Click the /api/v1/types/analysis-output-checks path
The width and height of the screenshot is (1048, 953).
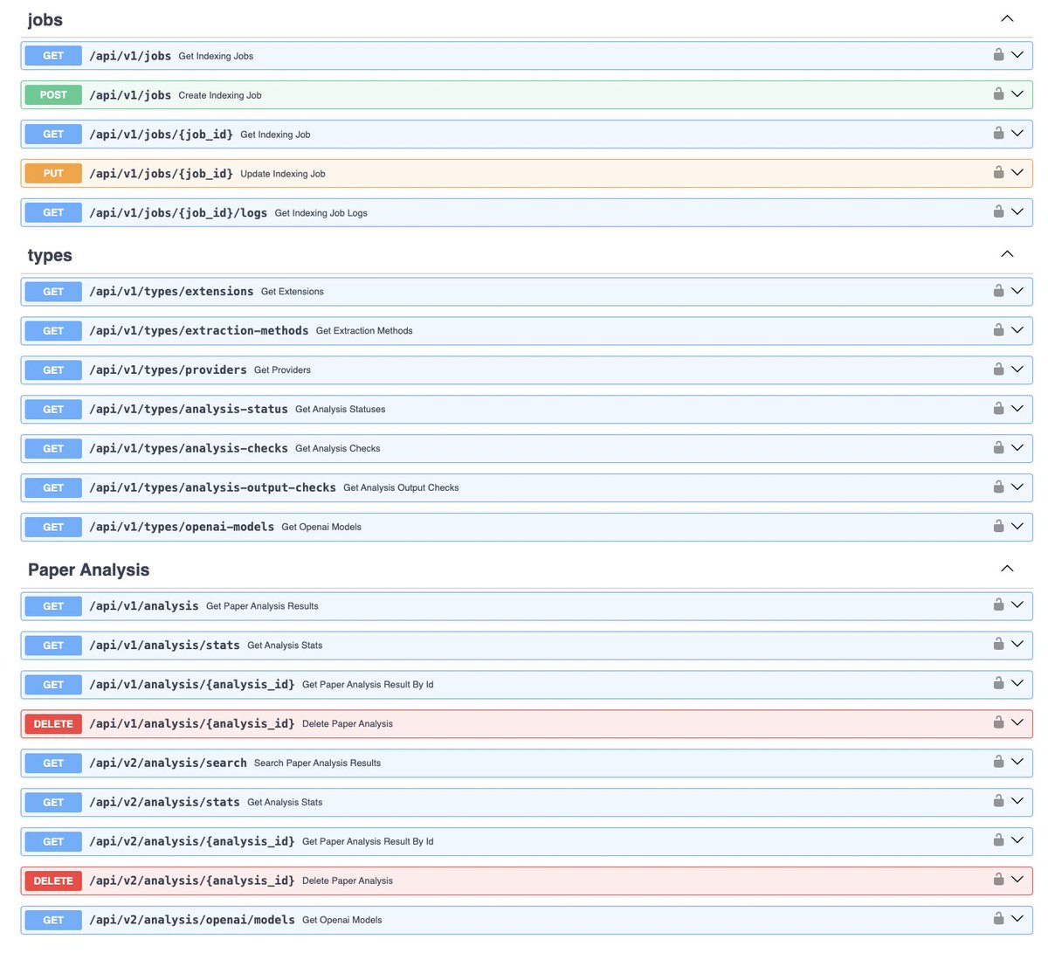click(x=212, y=488)
